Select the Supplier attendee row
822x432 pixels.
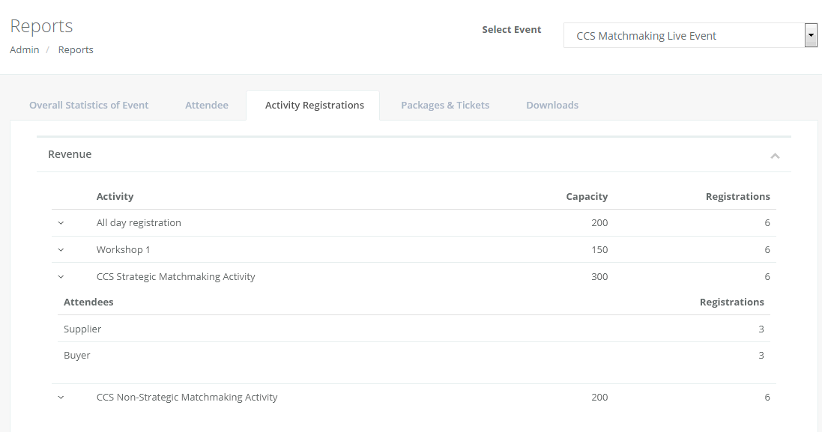[82, 329]
